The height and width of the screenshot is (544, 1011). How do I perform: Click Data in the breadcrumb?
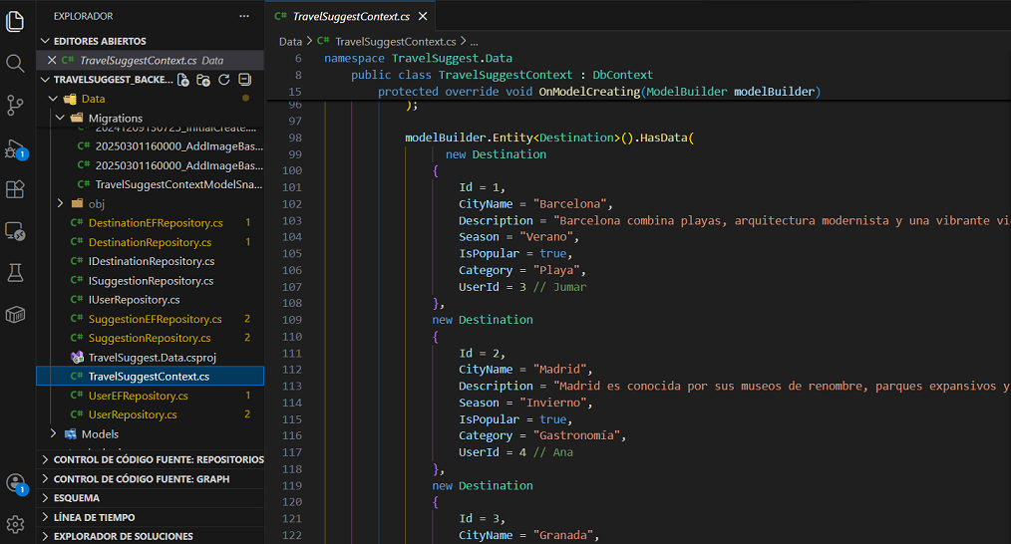[x=290, y=41]
